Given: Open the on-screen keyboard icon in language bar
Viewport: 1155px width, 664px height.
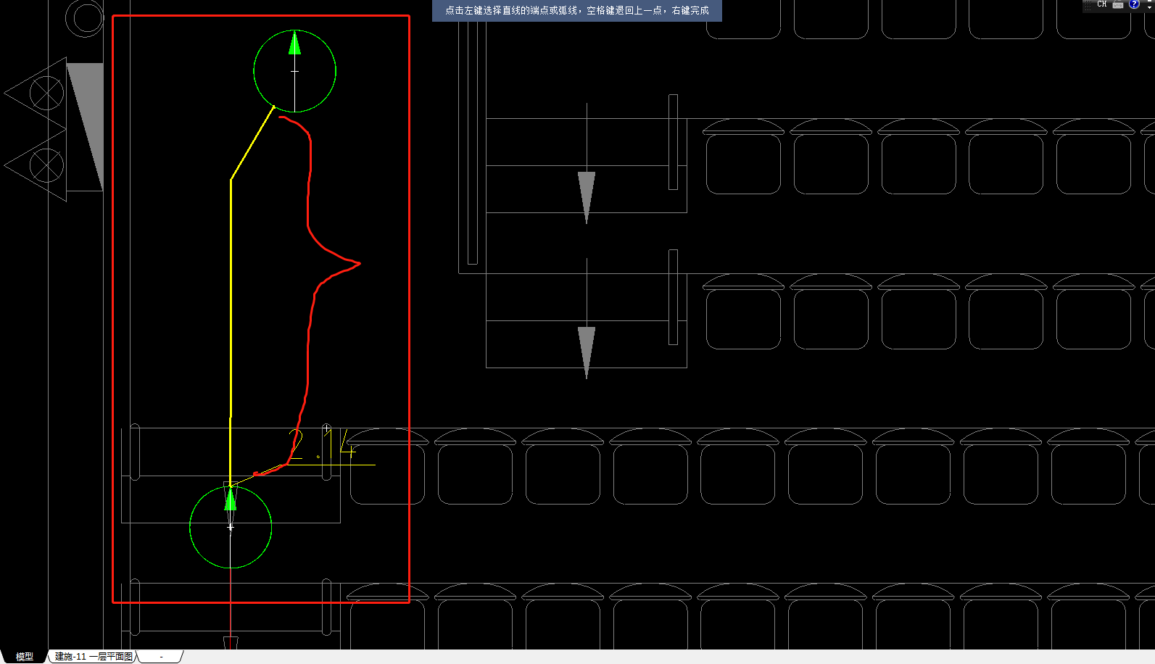Looking at the screenshot, I should pyautogui.click(x=1118, y=4).
